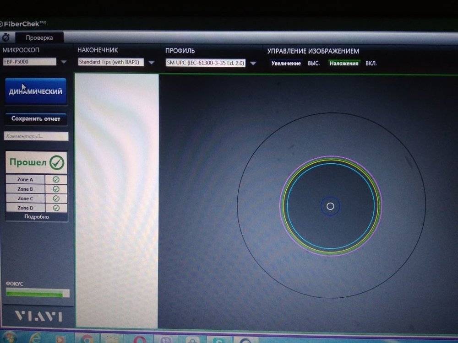This screenshot has width=458, height=343.
Task: Expand the Микроскоп FBP-P5000 dropdown
Action: point(64,62)
